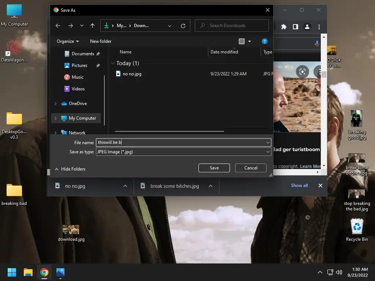
Task: Click the Downloads breadcrumb in address bar
Action: click(141, 26)
